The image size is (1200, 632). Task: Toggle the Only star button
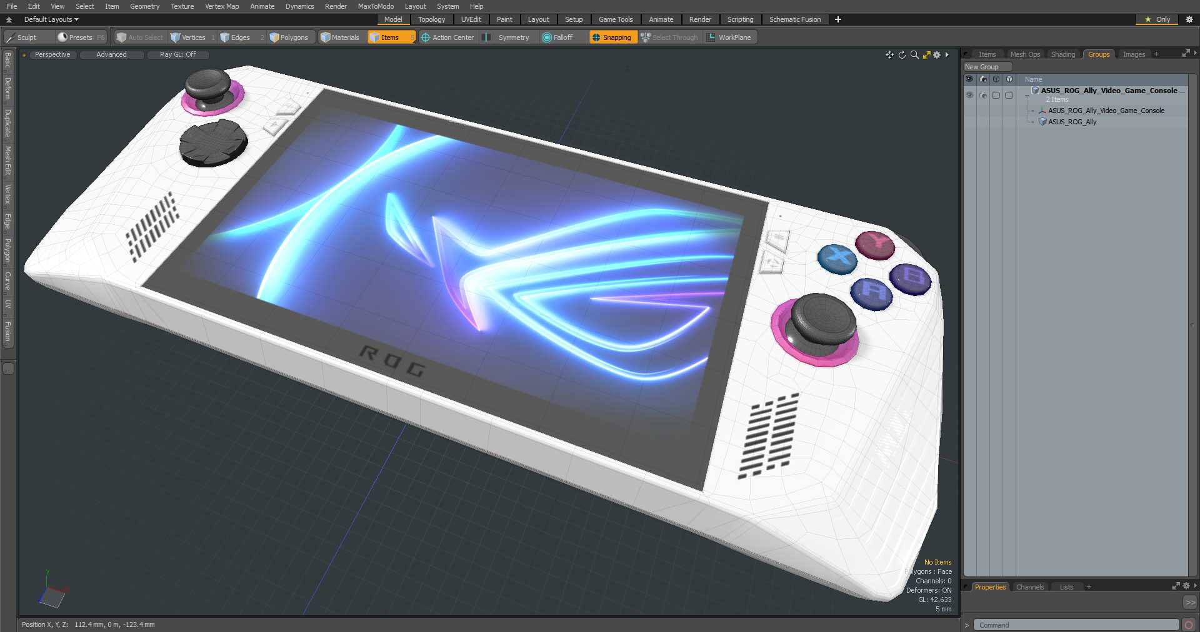coord(1157,19)
